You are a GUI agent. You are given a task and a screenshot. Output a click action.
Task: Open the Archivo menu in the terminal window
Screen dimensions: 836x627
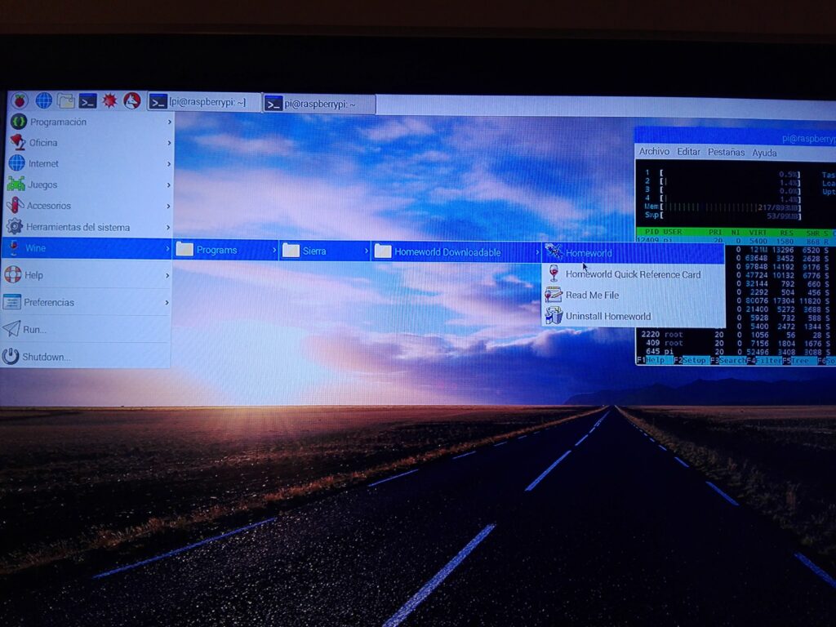pos(653,152)
